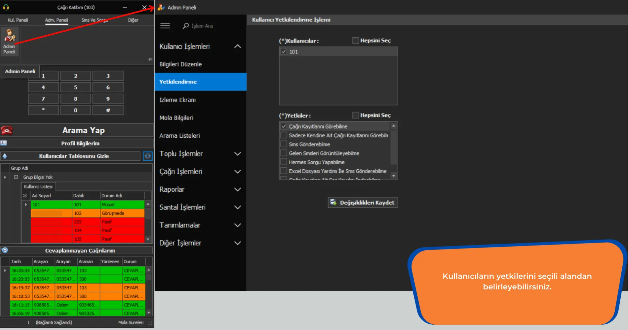Screen dimensions: 628x330
Task: Click the profile card icon
Action: (x=4, y=143)
